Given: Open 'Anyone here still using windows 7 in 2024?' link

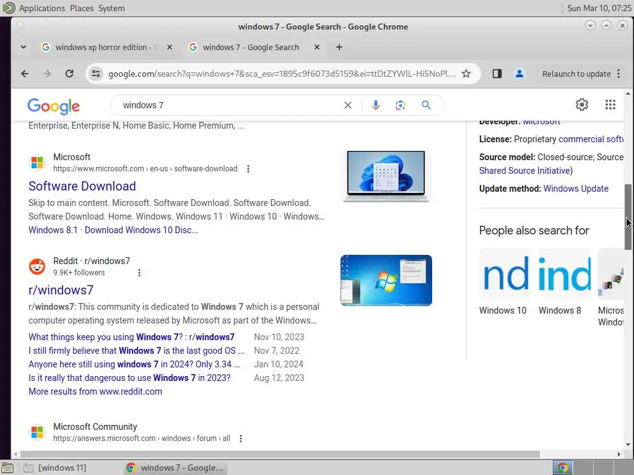Looking at the screenshot, I should point(134,364).
